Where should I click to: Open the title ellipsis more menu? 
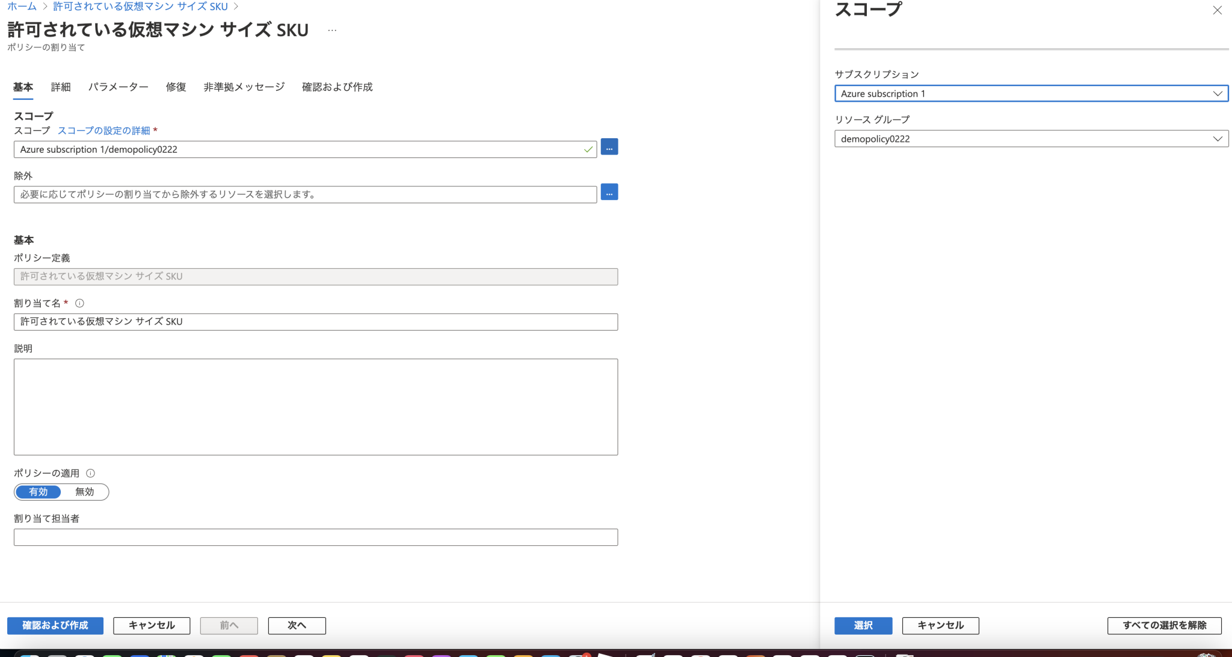(332, 30)
